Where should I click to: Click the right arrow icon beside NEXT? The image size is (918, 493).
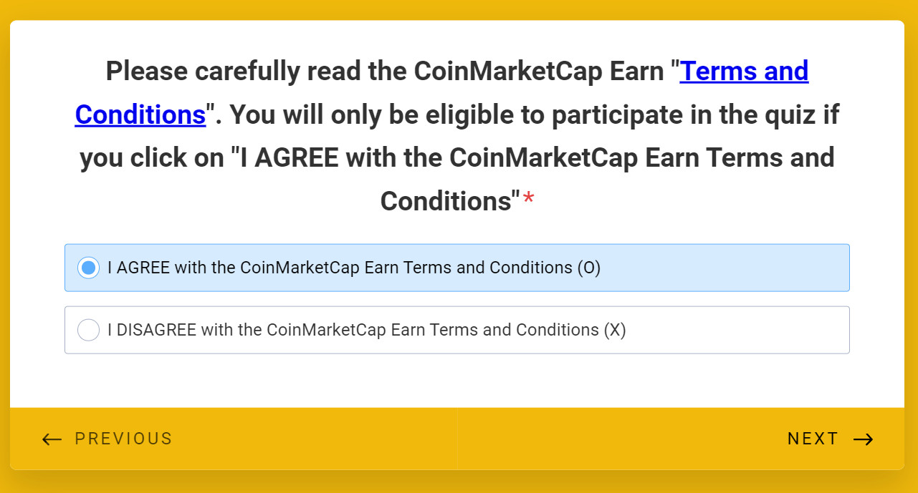tap(864, 439)
